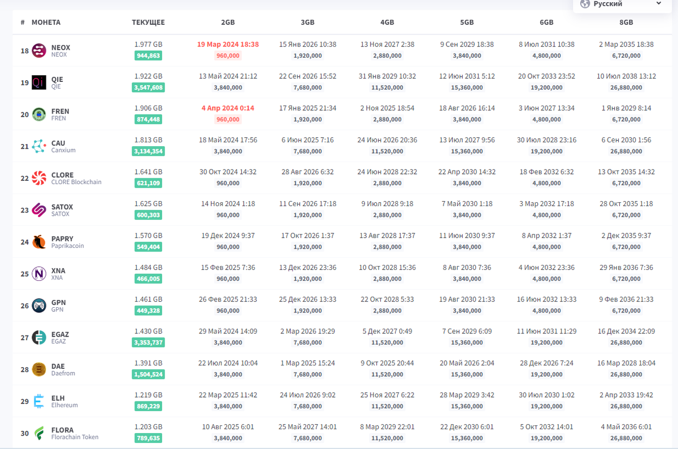Click the # rank column header
Screen dimensions: 678x449
click(23, 23)
